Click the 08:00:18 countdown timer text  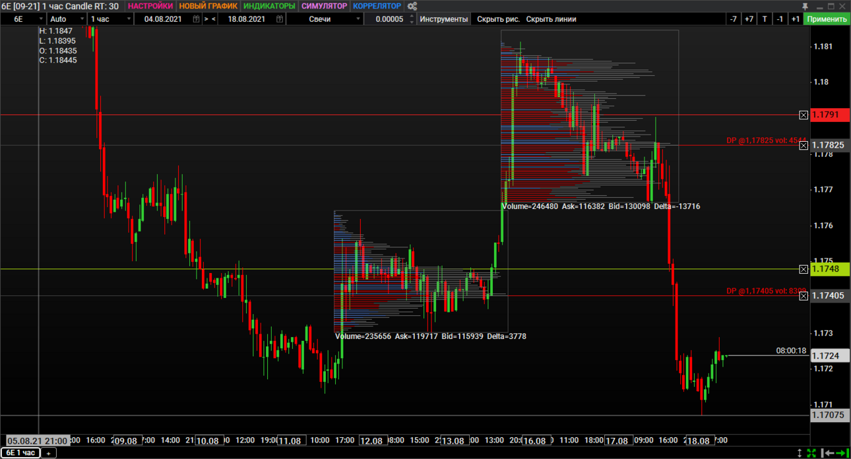(791, 351)
